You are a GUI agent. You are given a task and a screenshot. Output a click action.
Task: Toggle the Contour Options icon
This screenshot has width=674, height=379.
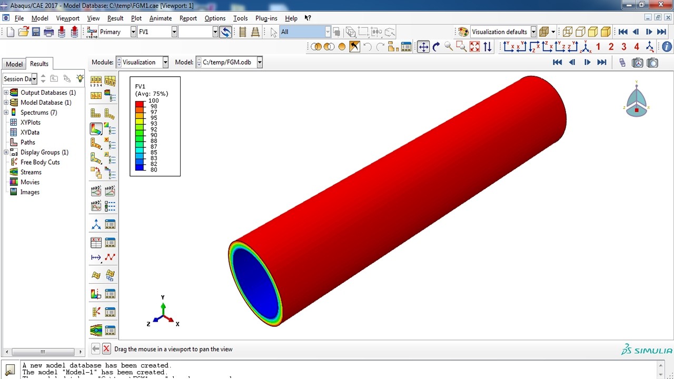(x=110, y=129)
